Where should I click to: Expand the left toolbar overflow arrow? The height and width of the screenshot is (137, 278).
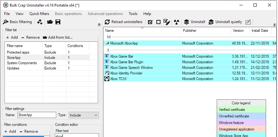click(99, 25)
